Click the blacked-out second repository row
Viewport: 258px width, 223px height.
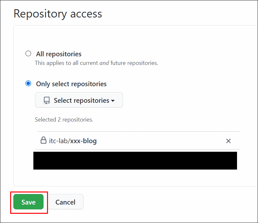(x=135, y=161)
